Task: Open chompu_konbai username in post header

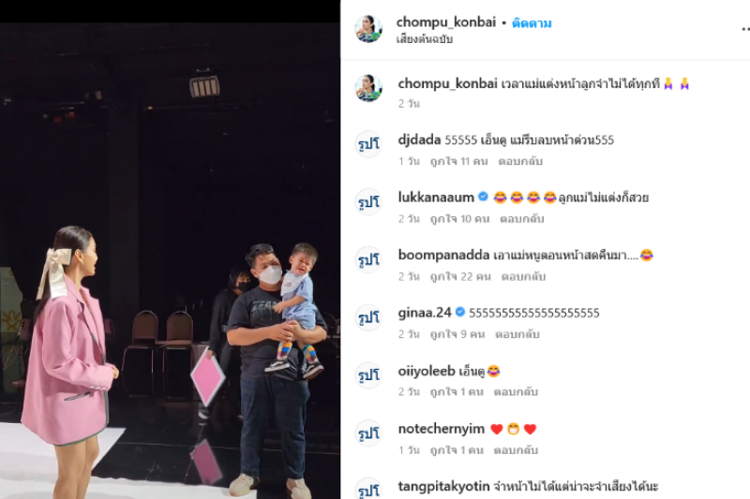Action: (446, 22)
